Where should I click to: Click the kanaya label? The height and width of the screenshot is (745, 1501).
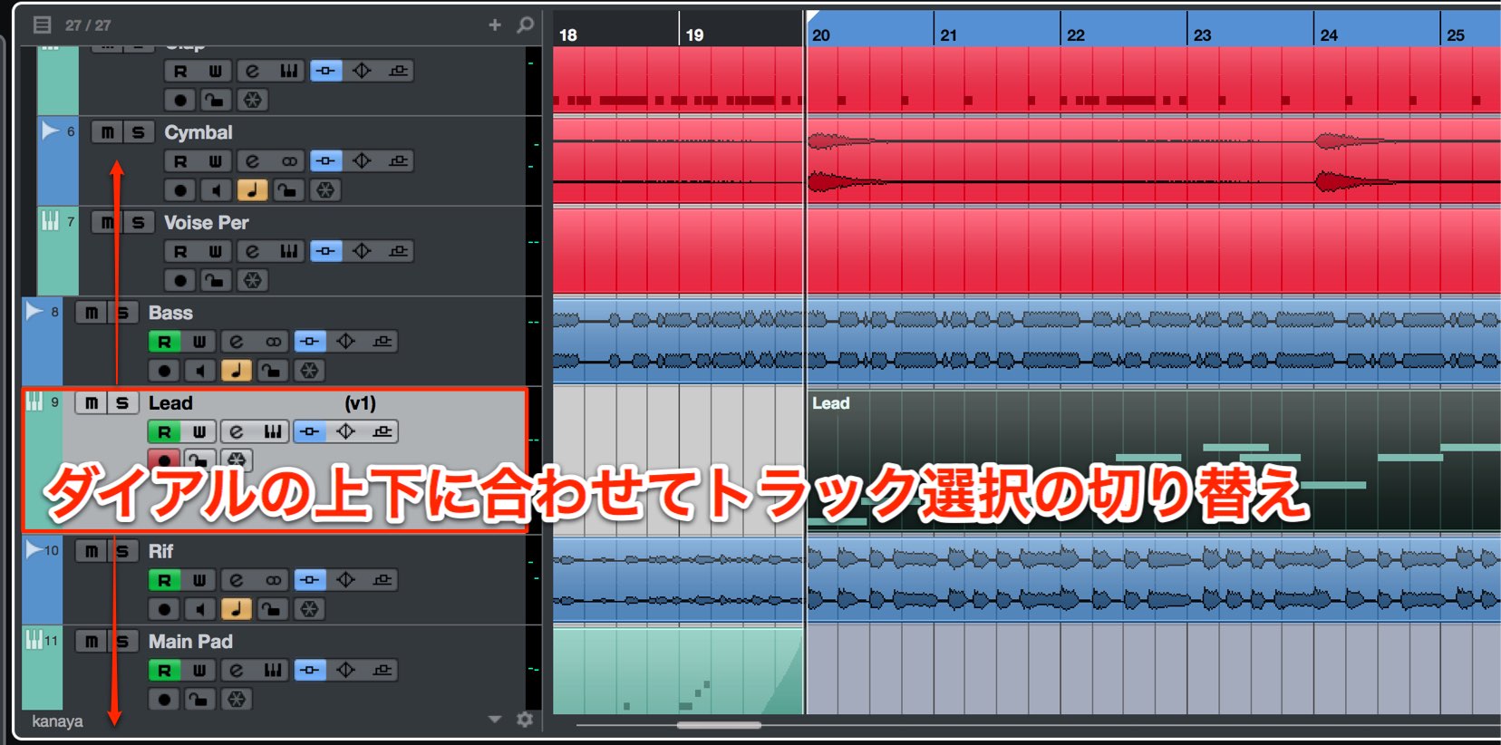(57, 721)
